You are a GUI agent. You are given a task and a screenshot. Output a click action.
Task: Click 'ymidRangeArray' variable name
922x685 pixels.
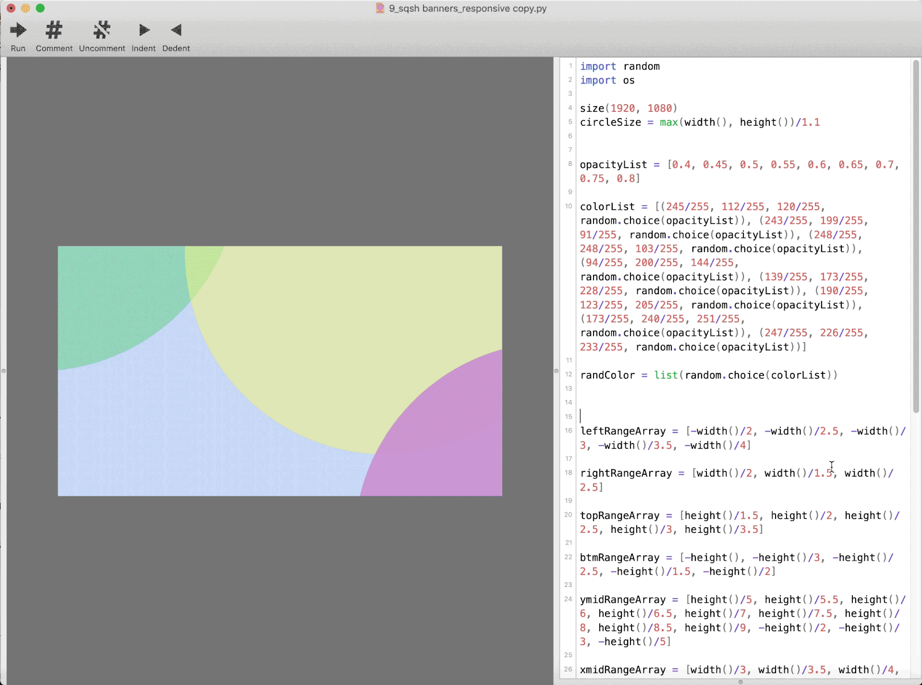pos(623,599)
